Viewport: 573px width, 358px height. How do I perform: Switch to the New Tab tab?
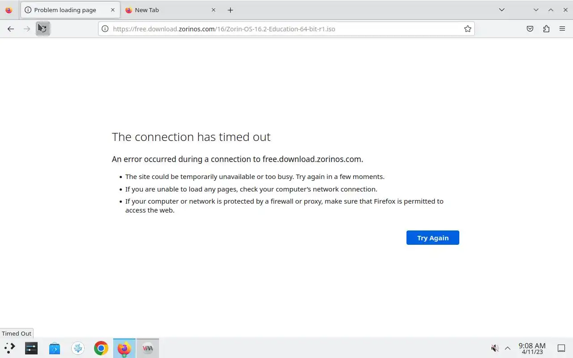click(x=170, y=10)
